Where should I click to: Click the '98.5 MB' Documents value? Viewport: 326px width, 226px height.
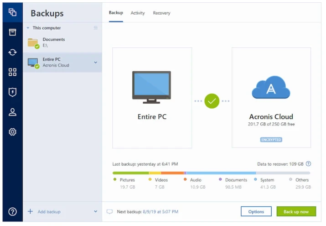(x=233, y=187)
